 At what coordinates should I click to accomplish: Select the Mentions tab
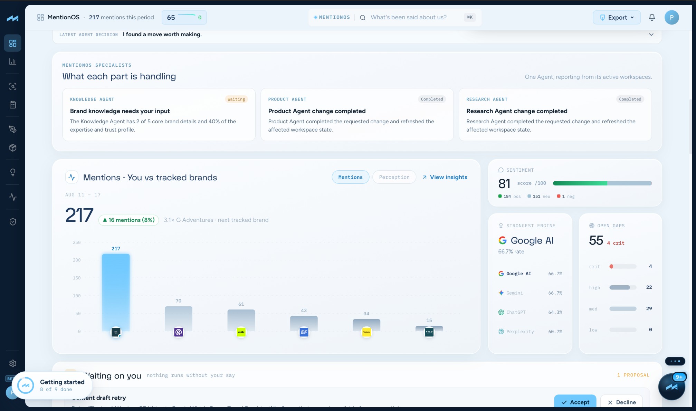350,177
